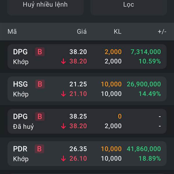
Task: Click the 26,900,000 profit value
Action: [x=144, y=84]
